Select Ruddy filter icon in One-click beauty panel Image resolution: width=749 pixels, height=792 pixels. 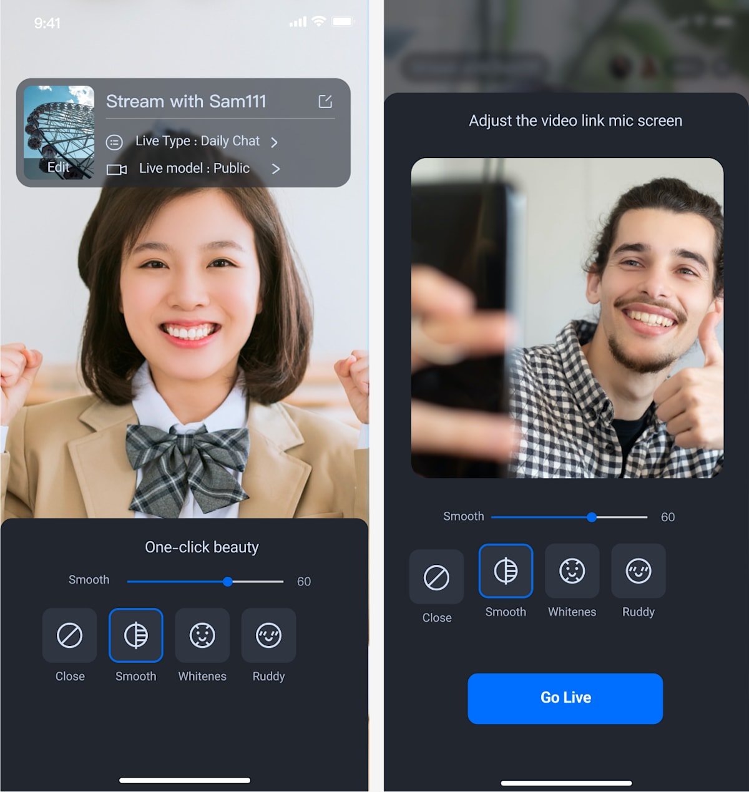[268, 635]
